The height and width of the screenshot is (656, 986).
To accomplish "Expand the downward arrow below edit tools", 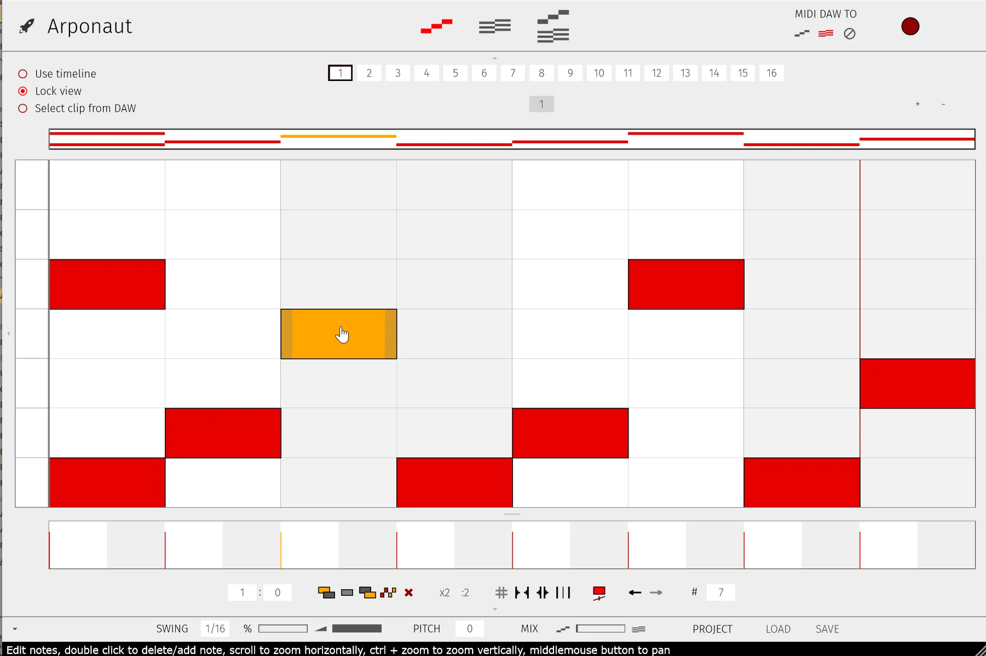I will [x=495, y=609].
